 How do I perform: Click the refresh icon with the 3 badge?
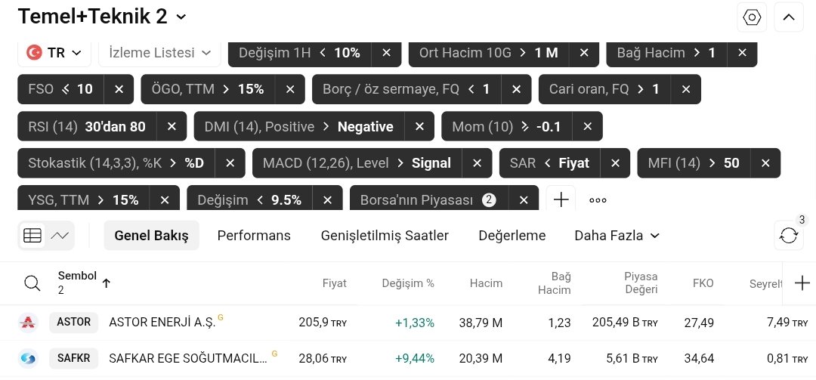788,236
